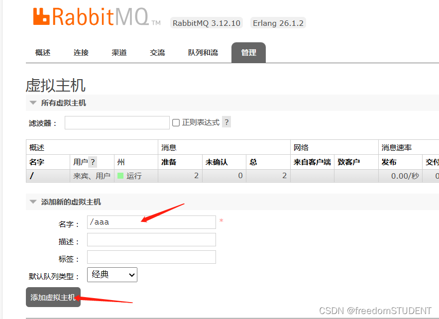The width and height of the screenshot is (439, 319).
Task: Select the 管理 tab
Action: 248,52
